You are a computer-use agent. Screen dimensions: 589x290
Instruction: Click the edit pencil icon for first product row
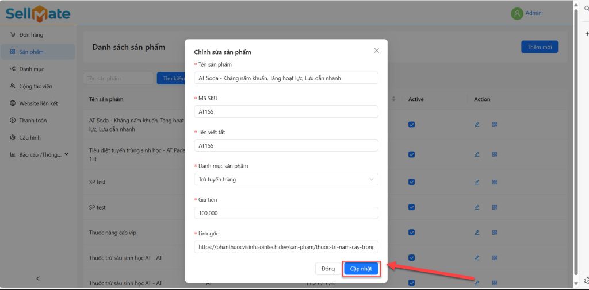pyautogui.click(x=477, y=125)
